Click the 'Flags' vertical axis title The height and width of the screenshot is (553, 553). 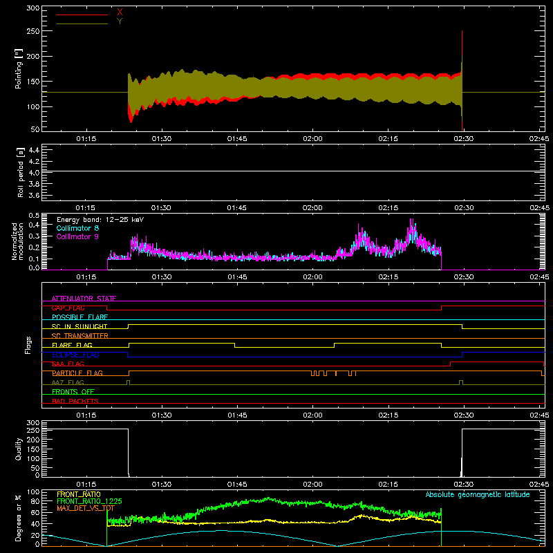click(28, 345)
